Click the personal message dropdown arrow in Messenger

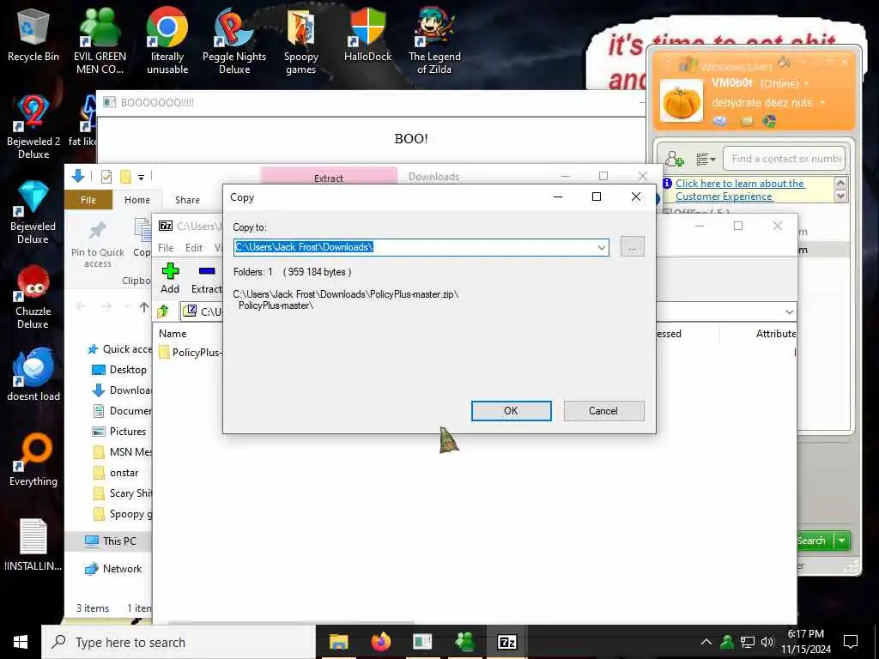(x=822, y=103)
